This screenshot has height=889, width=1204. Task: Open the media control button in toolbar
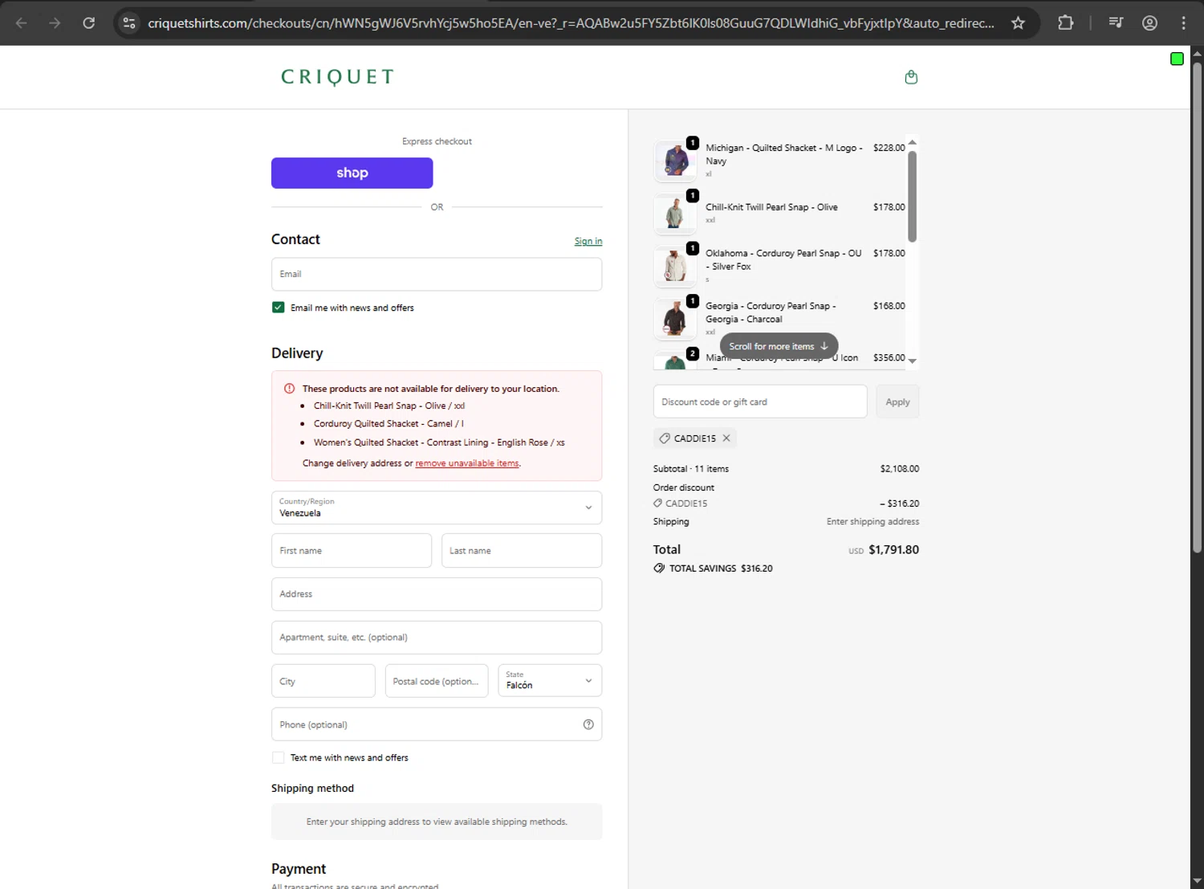pos(1116,22)
